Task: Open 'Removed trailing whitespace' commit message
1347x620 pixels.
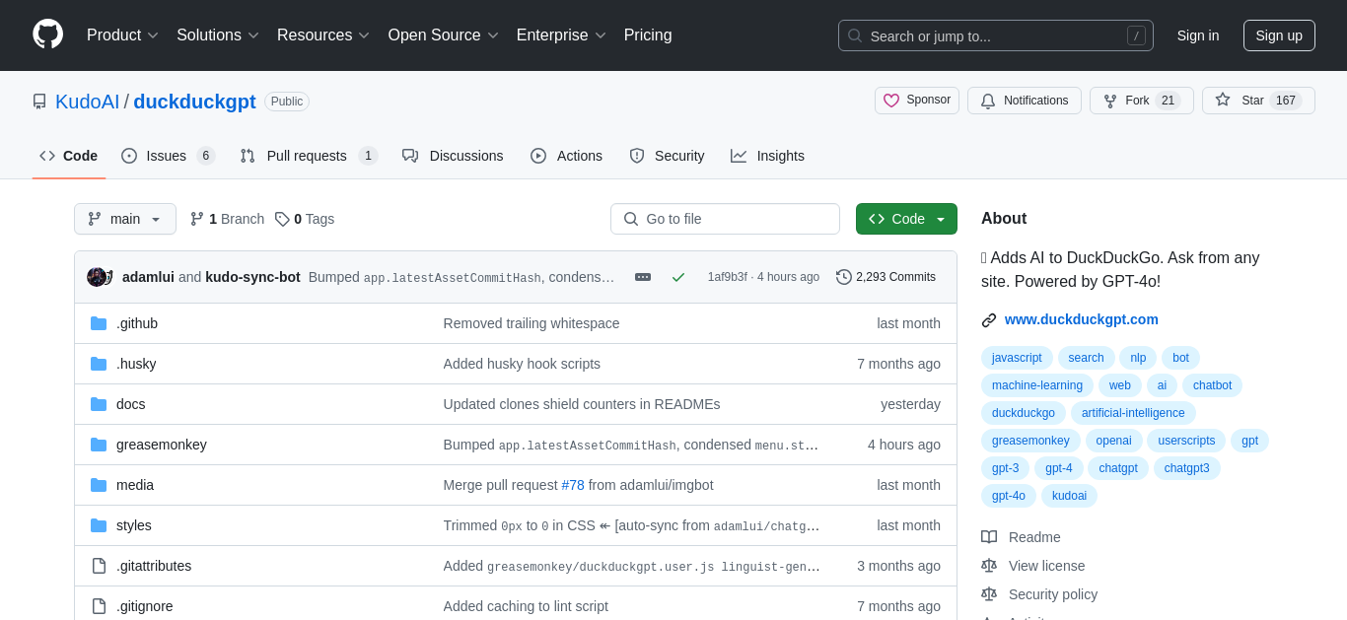Action: (532, 323)
